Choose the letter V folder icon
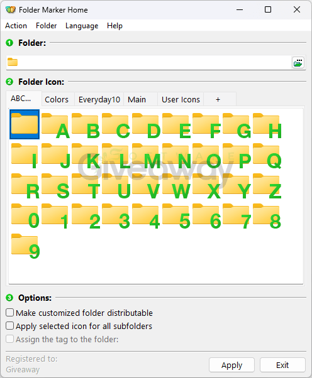 pyautogui.click(x=145, y=185)
